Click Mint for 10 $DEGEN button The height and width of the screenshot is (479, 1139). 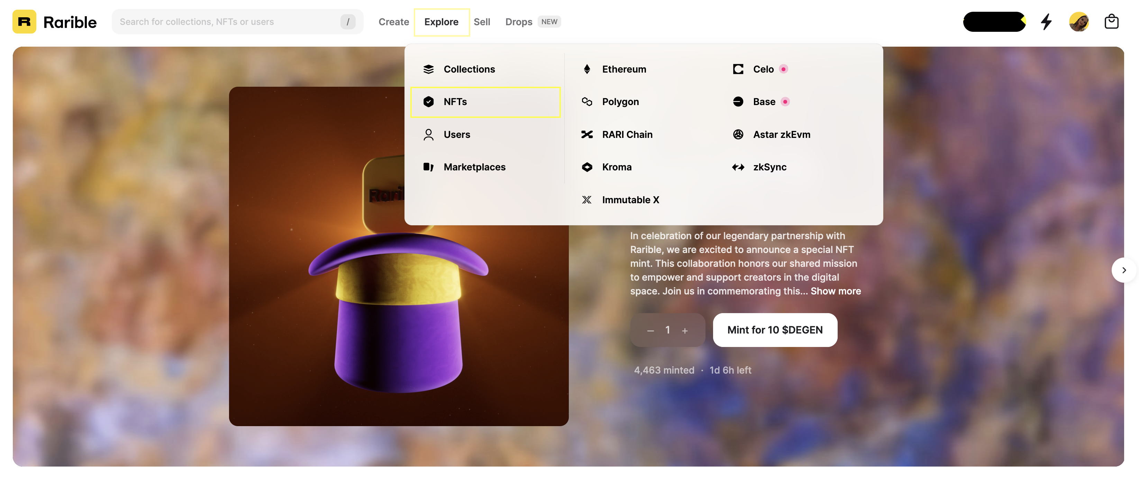pos(775,330)
